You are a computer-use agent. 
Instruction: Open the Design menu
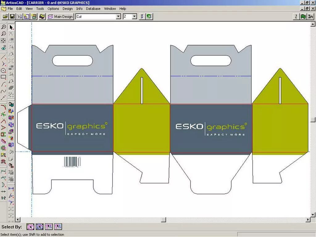tap(68, 9)
